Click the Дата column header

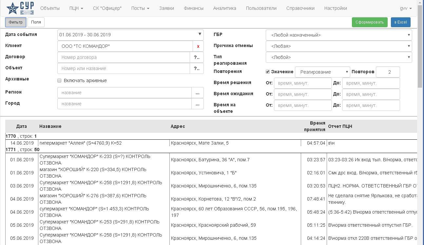(x=22, y=126)
